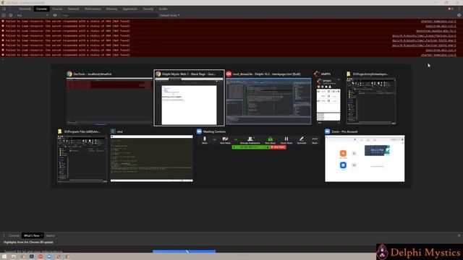Click the green screen sharing status bar
This screenshot has height=260, width=463.
[x=251, y=147]
